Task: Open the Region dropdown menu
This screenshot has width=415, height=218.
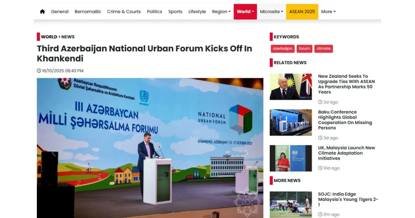Action: [221, 11]
